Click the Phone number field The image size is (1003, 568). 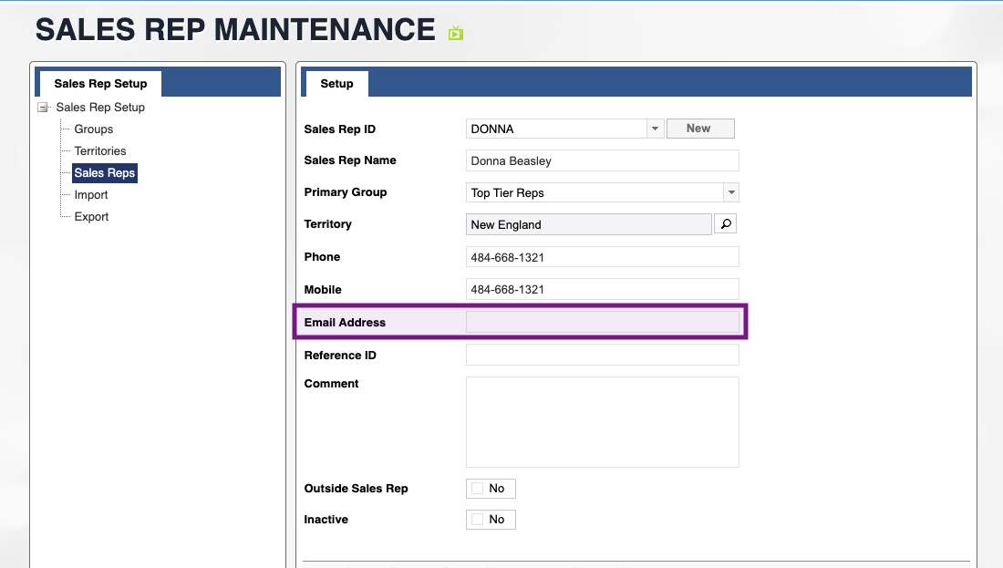pyautogui.click(x=602, y=257)
